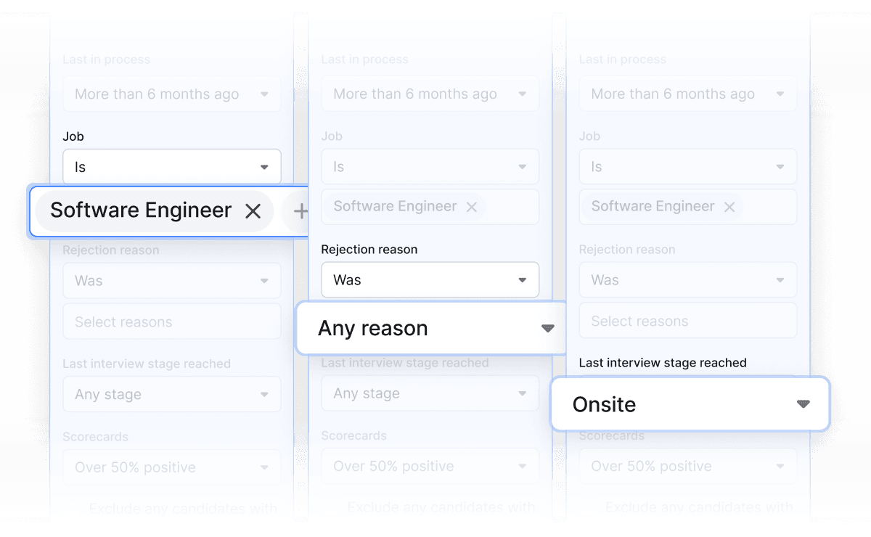The image size is (871, 537).
Task: Expand the 'Any reason' dropdown arrow
Action: click(x=548, y=329)
